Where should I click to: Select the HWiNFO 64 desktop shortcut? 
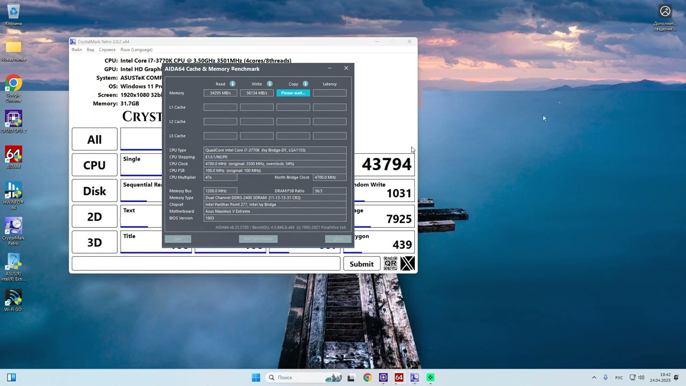click(x=13, y=195)
